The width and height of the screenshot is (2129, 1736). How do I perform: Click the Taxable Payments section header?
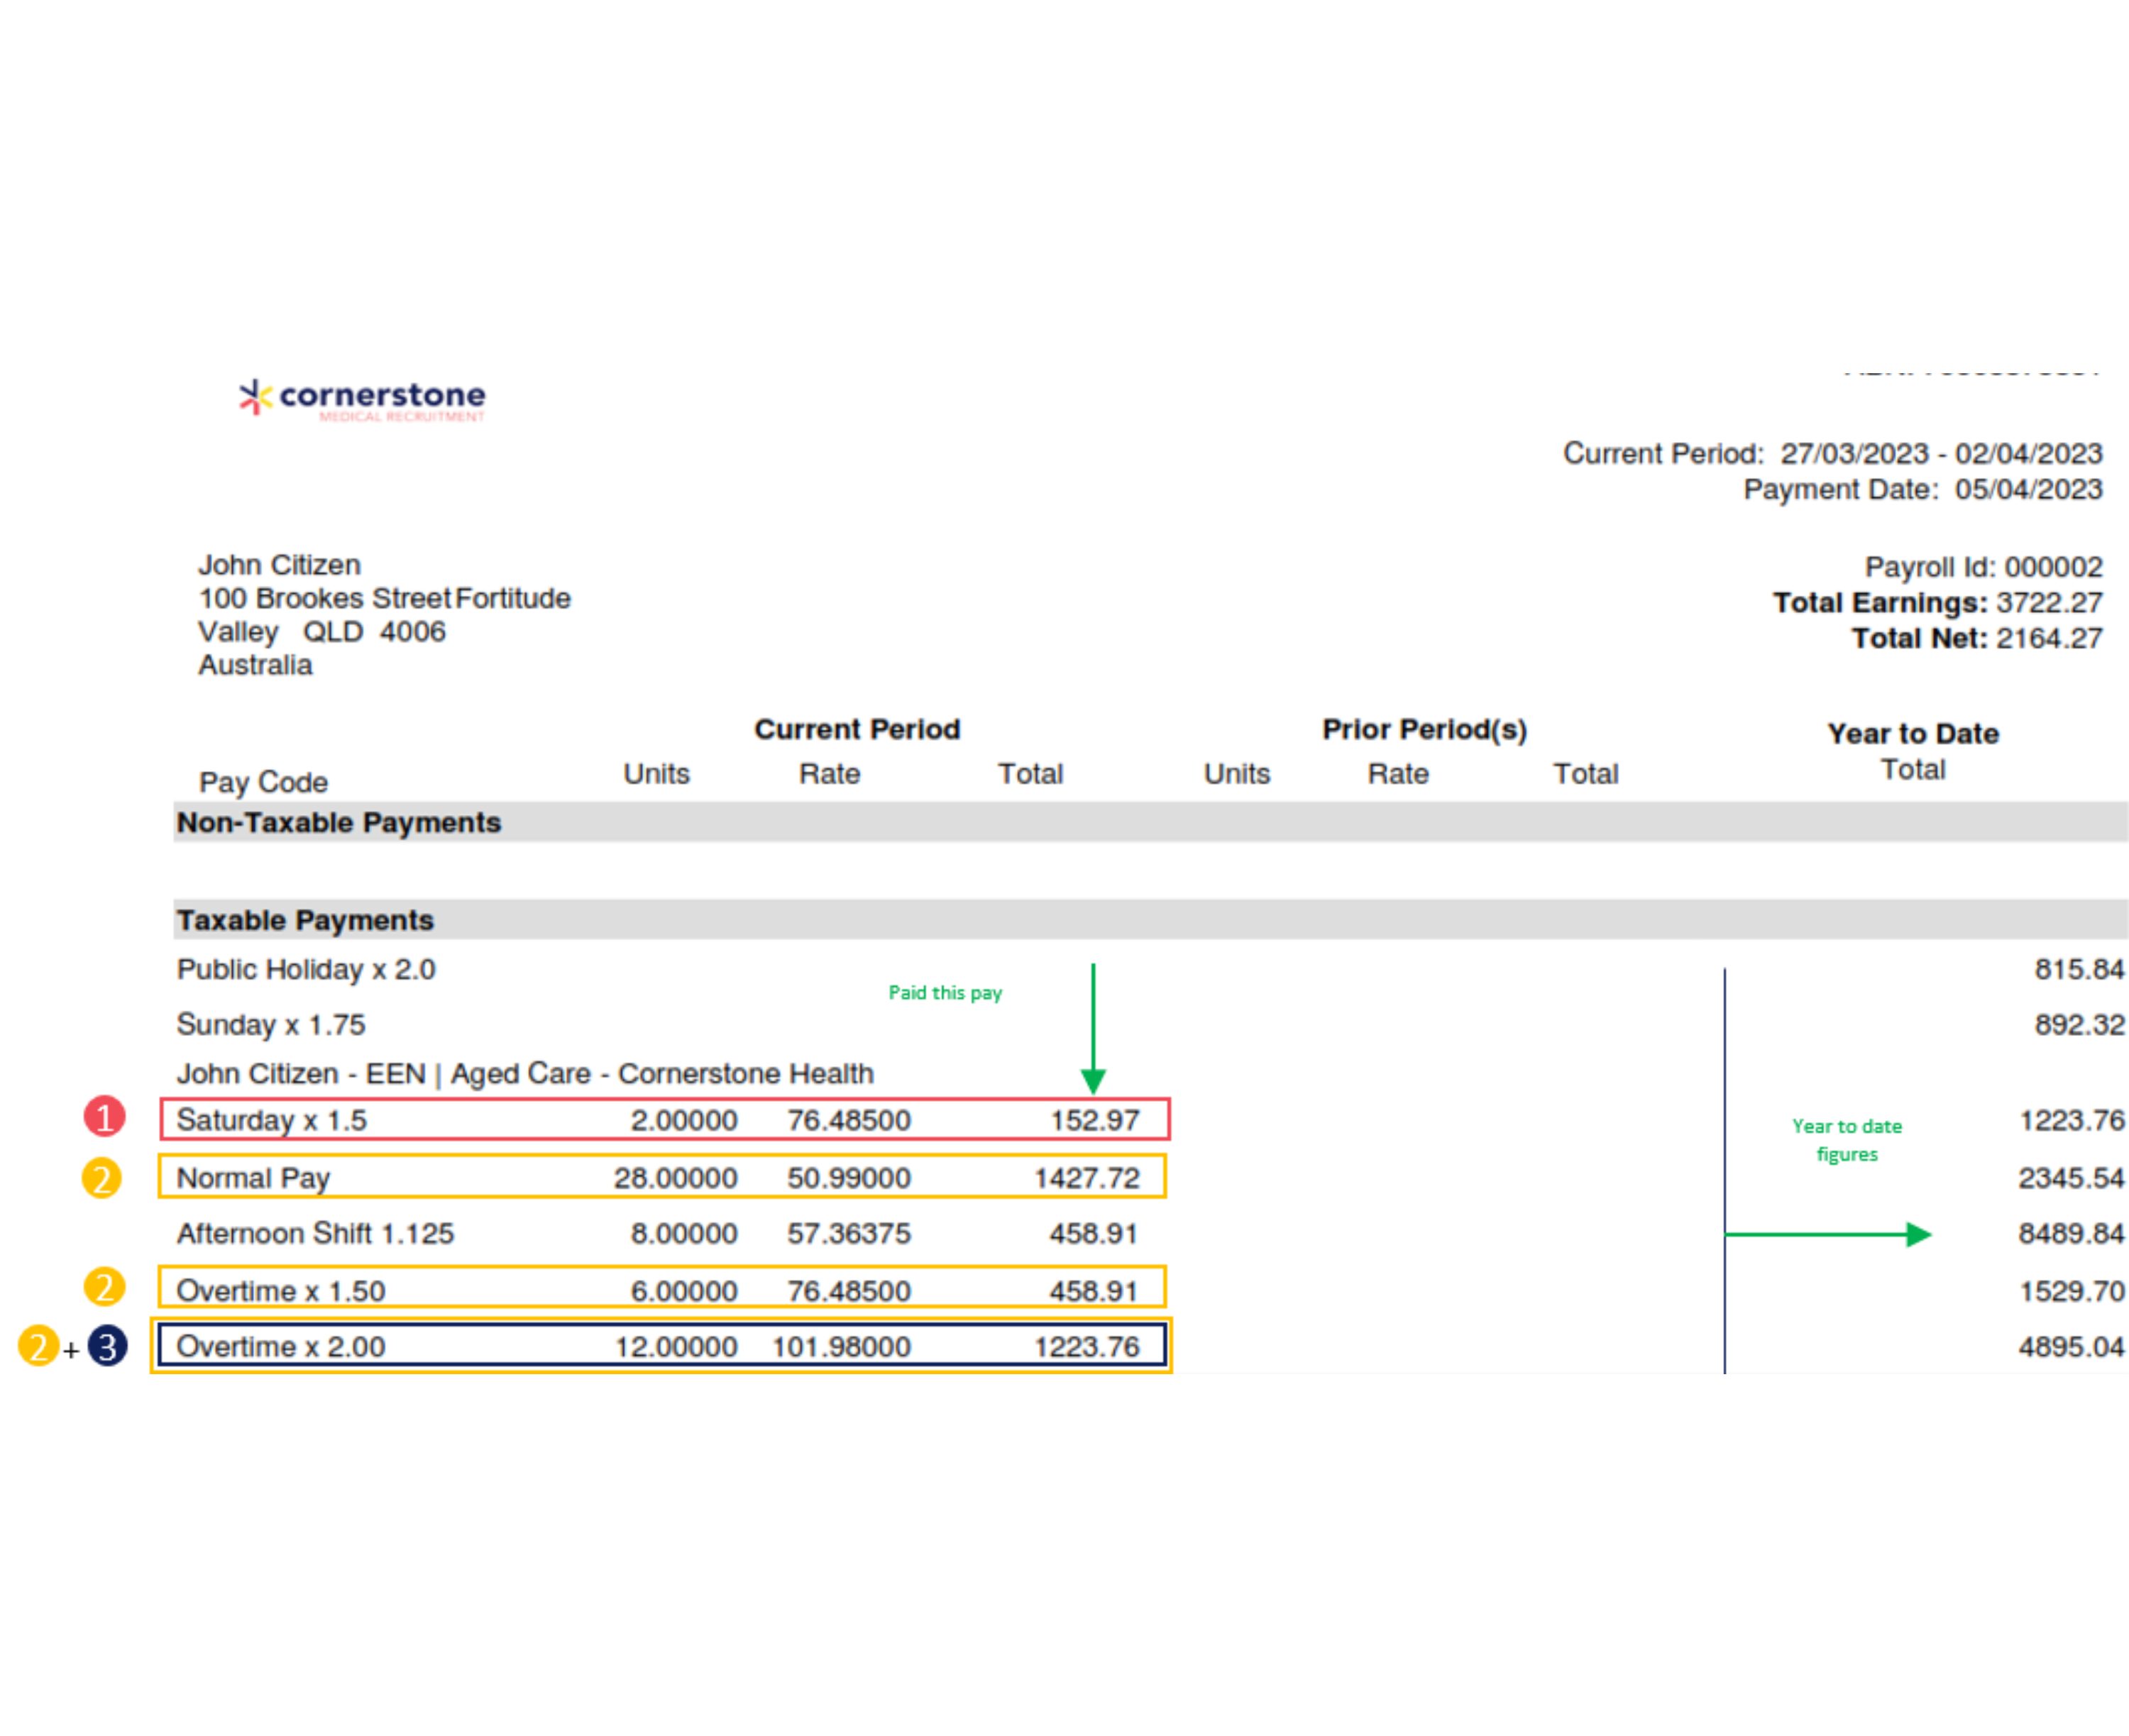pos(305,920)
